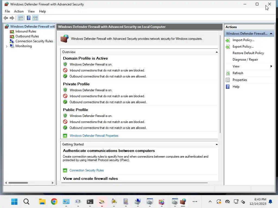The image size is (278, 208).
Task: Expand View submenu arrow in Actions
Action: point(271,66)
